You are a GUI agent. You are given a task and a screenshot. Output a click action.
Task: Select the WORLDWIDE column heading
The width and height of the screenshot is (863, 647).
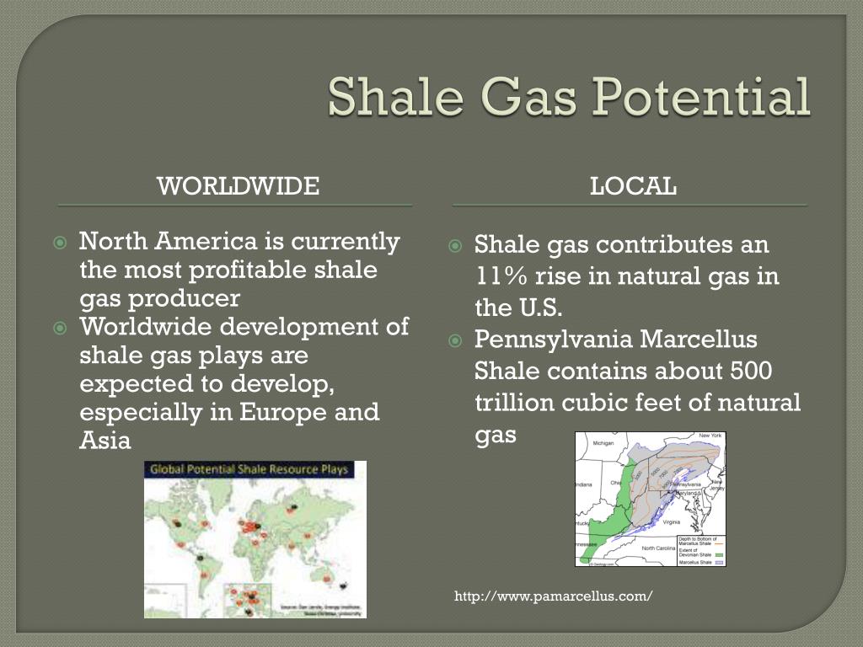point(238,186)
